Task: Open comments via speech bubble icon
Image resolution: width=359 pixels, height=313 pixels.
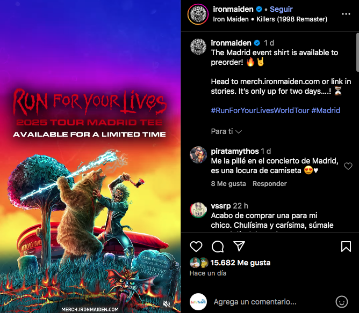Action: [218, 247]
